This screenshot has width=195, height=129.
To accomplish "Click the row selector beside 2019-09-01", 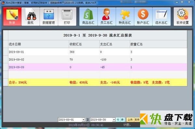I will pos(6,52).
